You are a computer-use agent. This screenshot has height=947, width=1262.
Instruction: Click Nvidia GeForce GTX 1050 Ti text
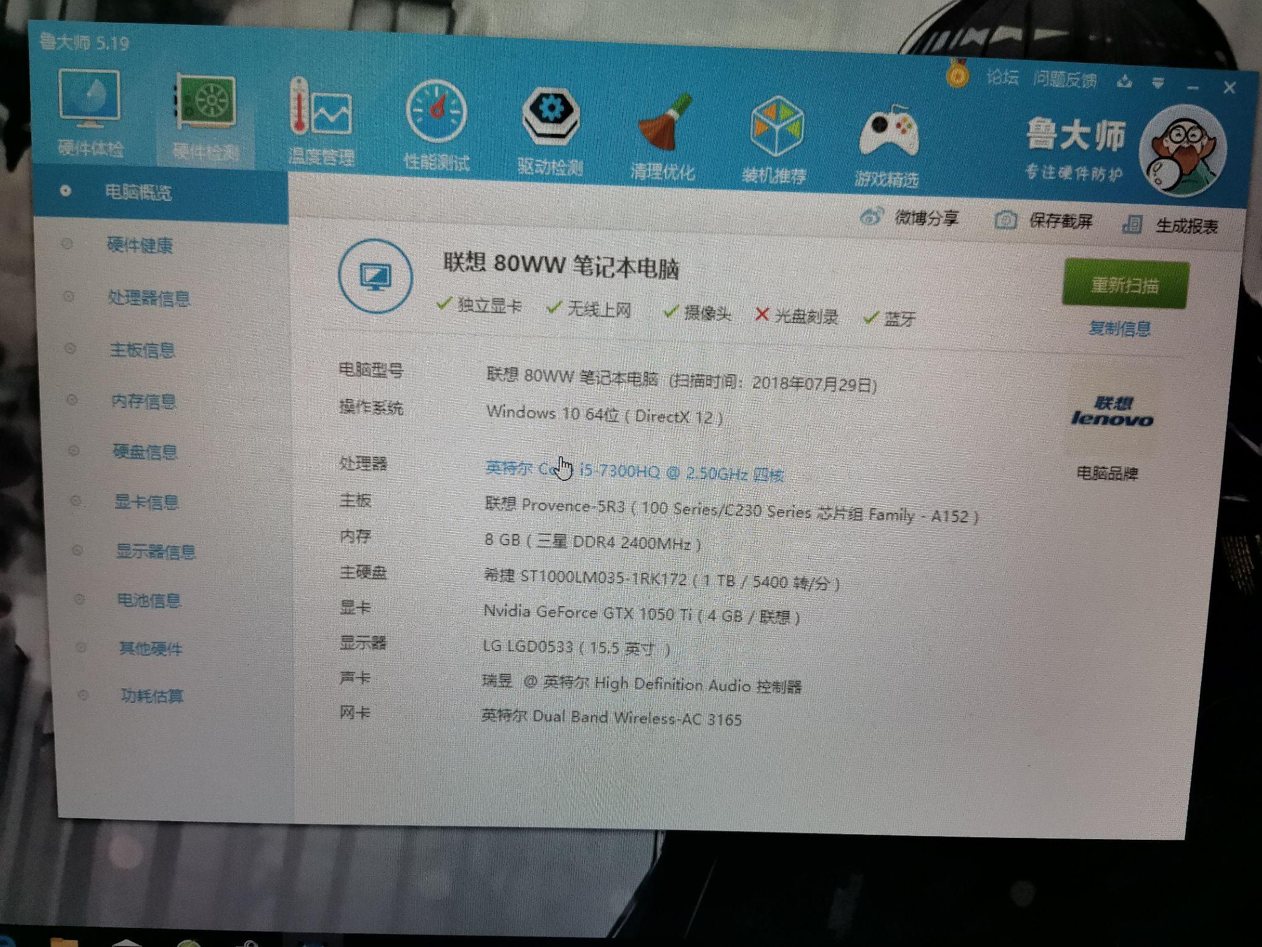[x=642, y=614]
